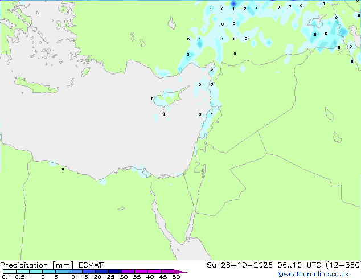Click the '0.5' legend scale label
The image size is (361, 279).
pyautogui.click(x=19, y=277)
